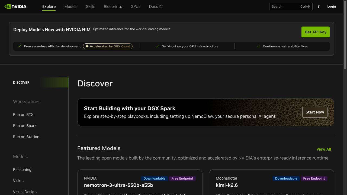
Task: Click Downloadable tag on kimi-k2.6 card
Action: click(286, 178)
